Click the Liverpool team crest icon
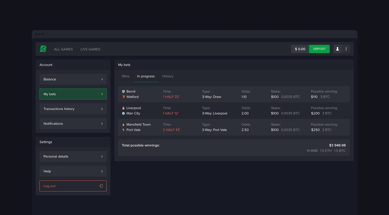 [x=123, y=108]
